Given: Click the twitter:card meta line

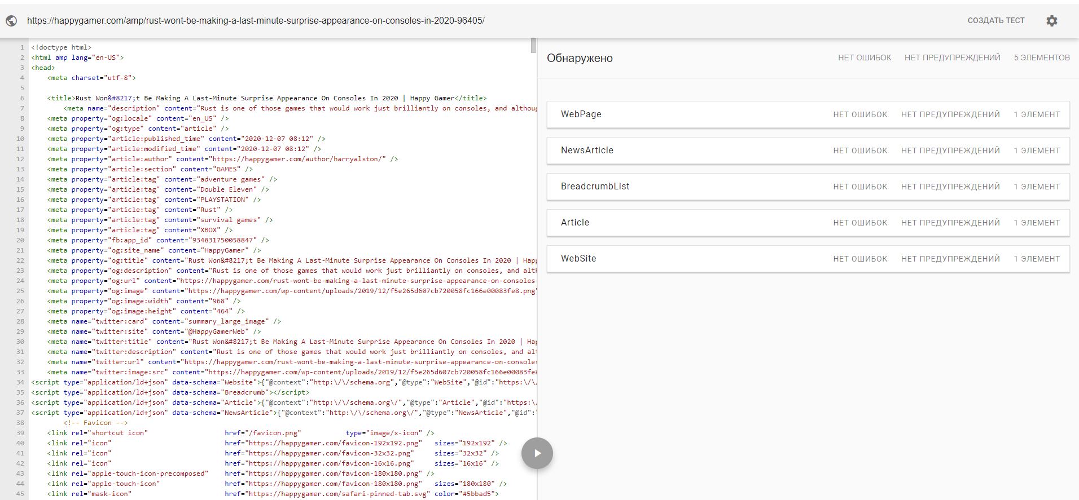Looking at the screenshot, I should (164, 321).
